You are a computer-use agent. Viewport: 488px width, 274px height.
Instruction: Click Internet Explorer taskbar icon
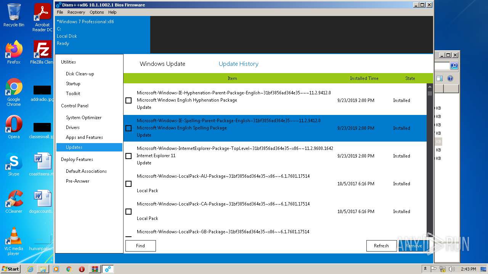point(30,269)
